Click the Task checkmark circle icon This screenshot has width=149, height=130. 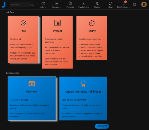[23, 23]
